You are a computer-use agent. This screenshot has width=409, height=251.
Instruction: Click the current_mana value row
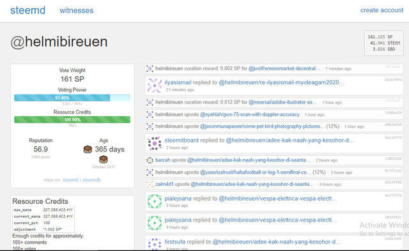43,217
